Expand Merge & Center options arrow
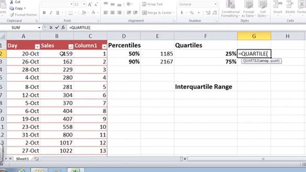 click(174, 13)
